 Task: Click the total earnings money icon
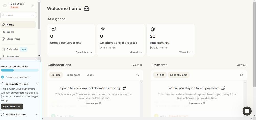click(153, 29)
